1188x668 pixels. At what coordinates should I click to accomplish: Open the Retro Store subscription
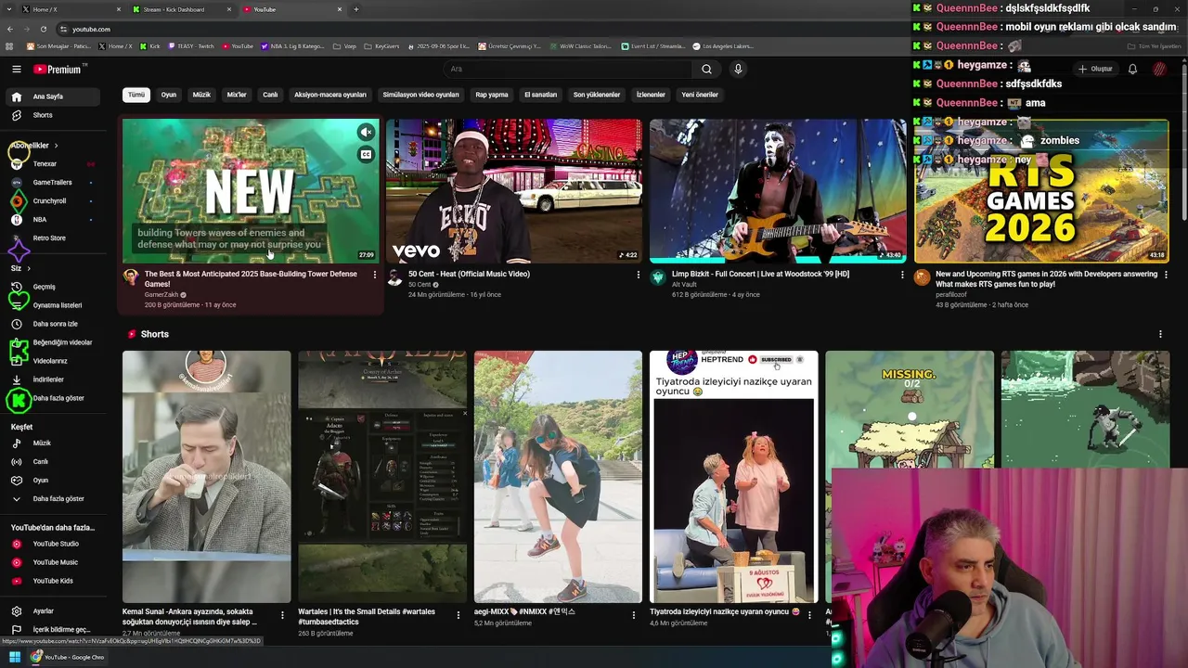coord(52,238)
